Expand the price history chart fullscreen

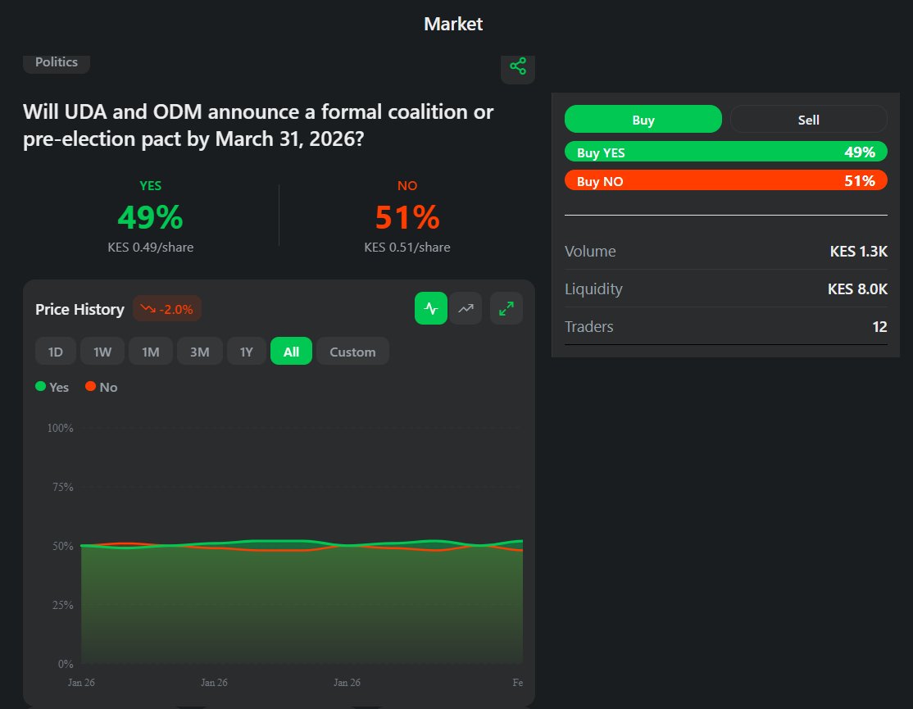[506, 308]
